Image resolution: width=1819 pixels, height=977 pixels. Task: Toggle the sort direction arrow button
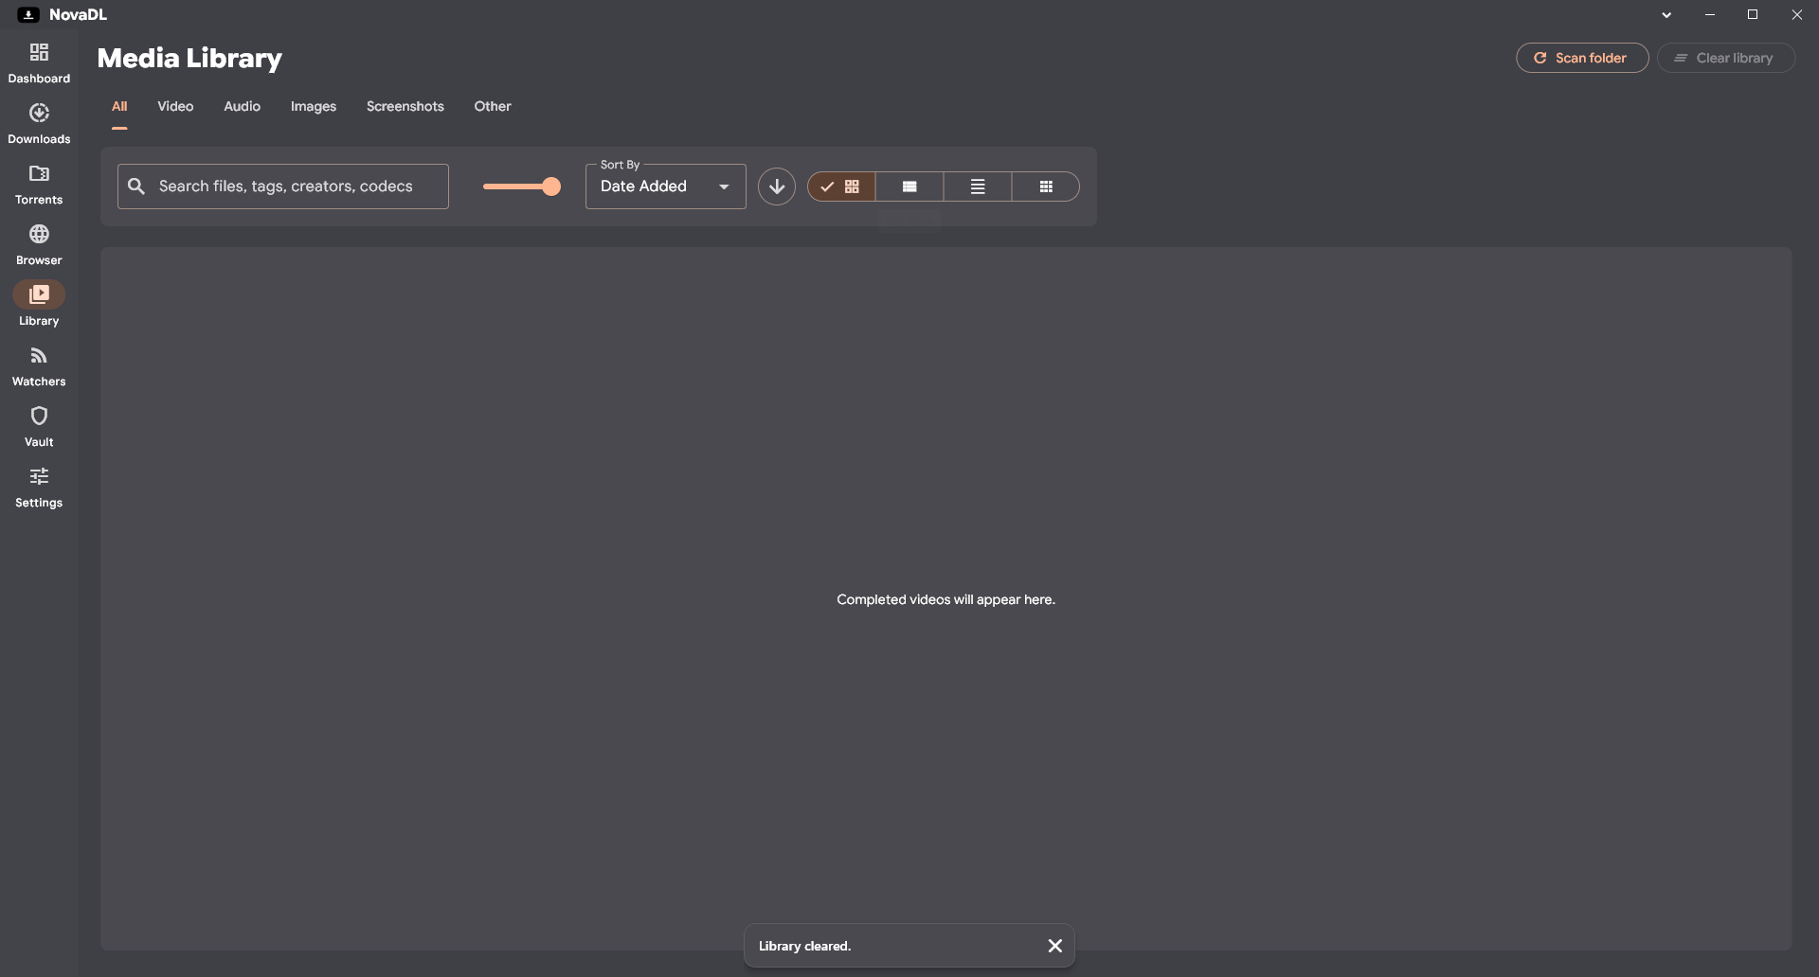777,187
